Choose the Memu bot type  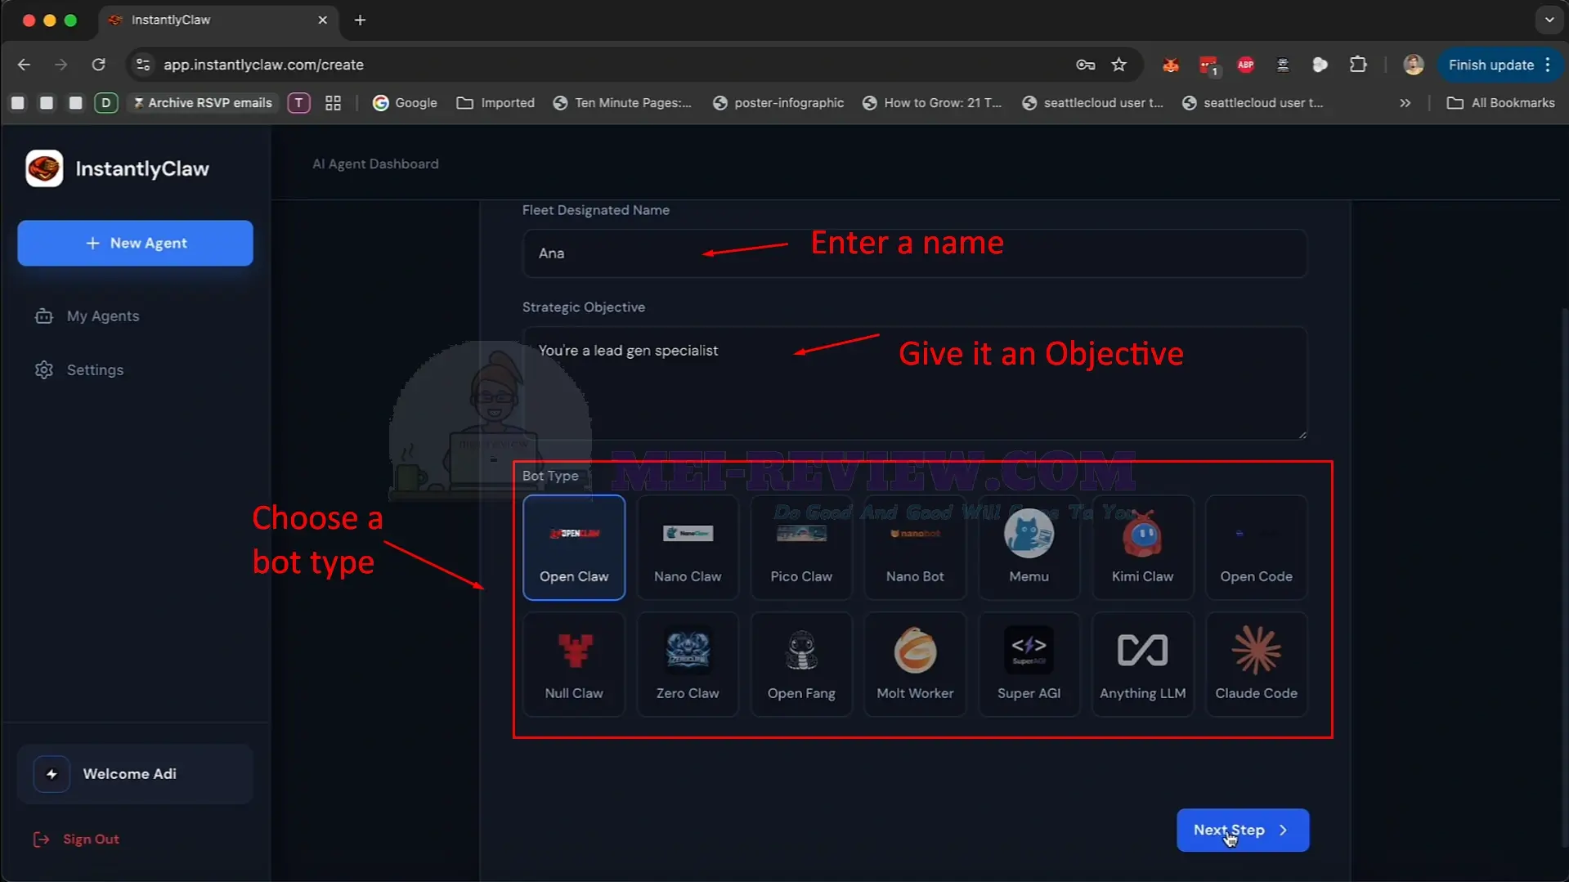1029,547
